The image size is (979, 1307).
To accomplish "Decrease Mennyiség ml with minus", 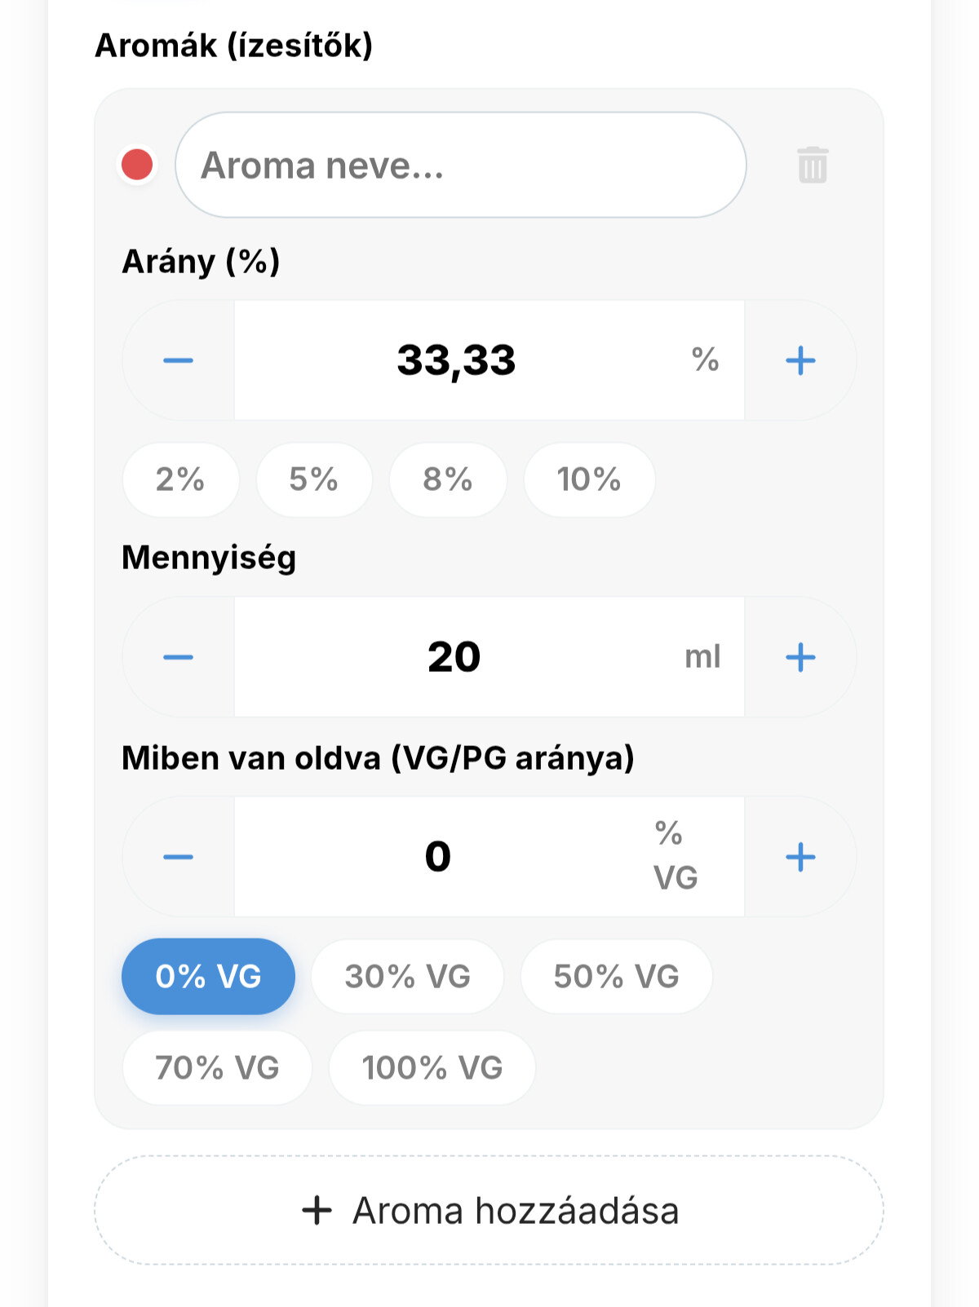I will pyautogui.click(x=178, y=657).
